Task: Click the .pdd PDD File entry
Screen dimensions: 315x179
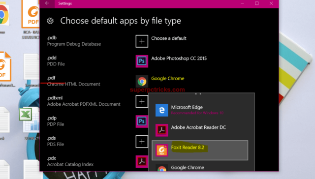Action: coord(56,61)
